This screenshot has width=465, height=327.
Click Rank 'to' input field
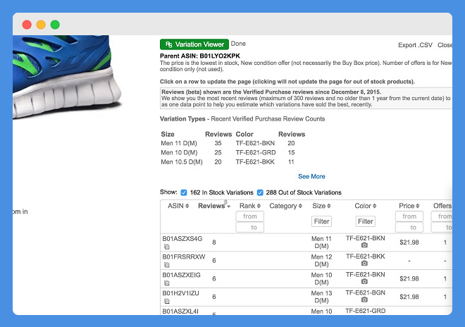point(250,228)
